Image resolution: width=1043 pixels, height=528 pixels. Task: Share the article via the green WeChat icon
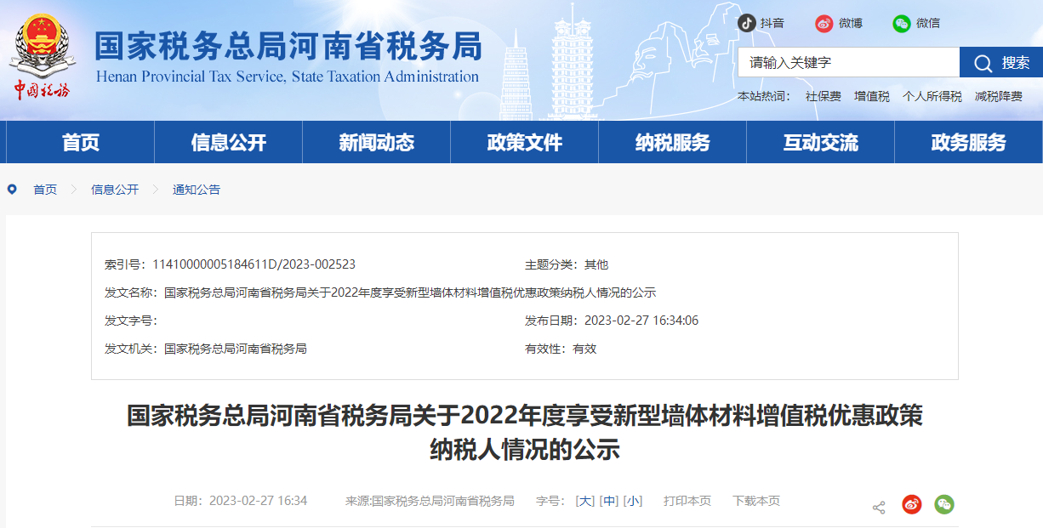point(943,504)
